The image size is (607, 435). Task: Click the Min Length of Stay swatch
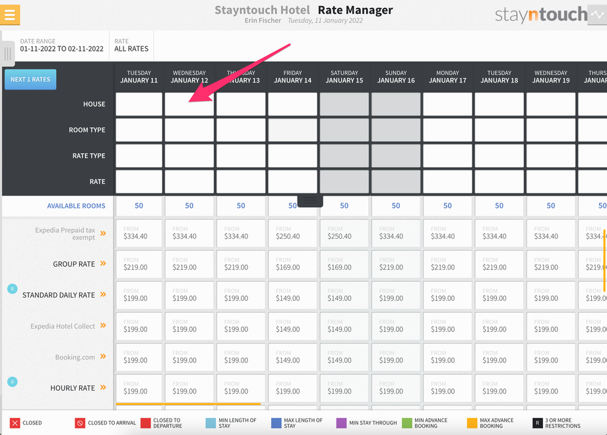(210, 423)
